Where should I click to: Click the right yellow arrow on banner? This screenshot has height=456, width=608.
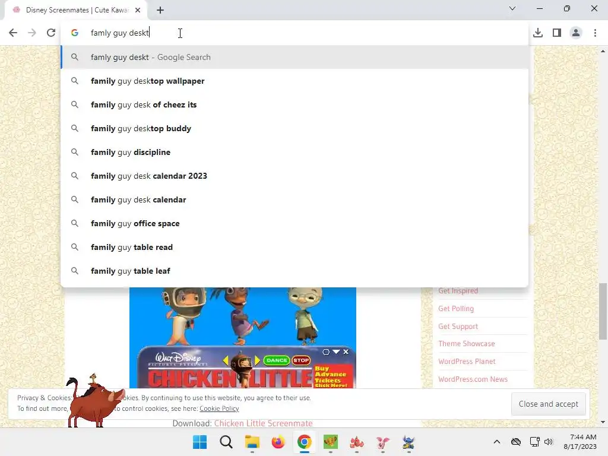pyautogui.click(x=257, y=360)
